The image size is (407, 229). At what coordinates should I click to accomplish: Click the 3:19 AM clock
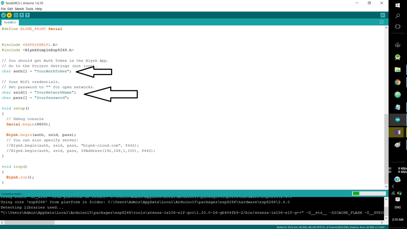397,219
